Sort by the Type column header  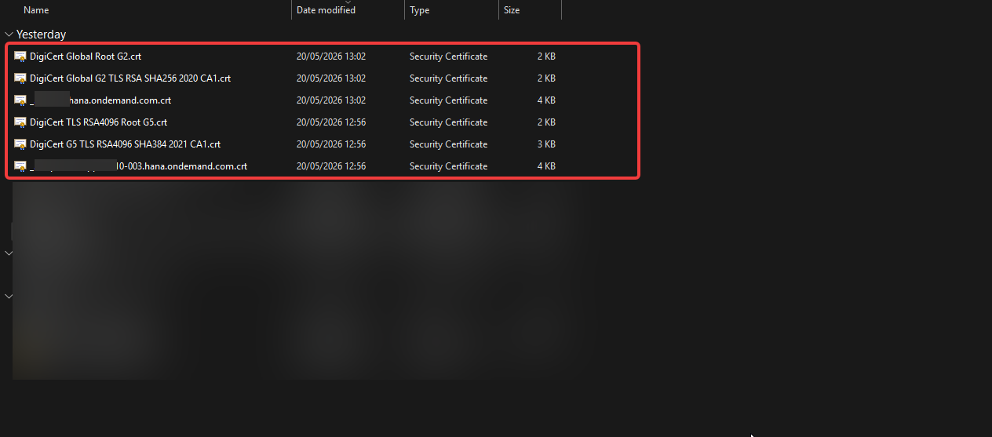[420, 10]
